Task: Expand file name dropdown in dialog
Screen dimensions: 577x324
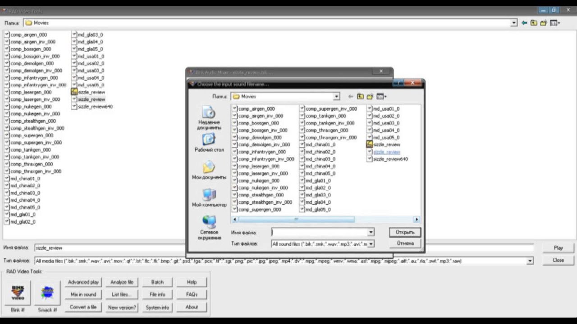Action: tap(371, 232)
